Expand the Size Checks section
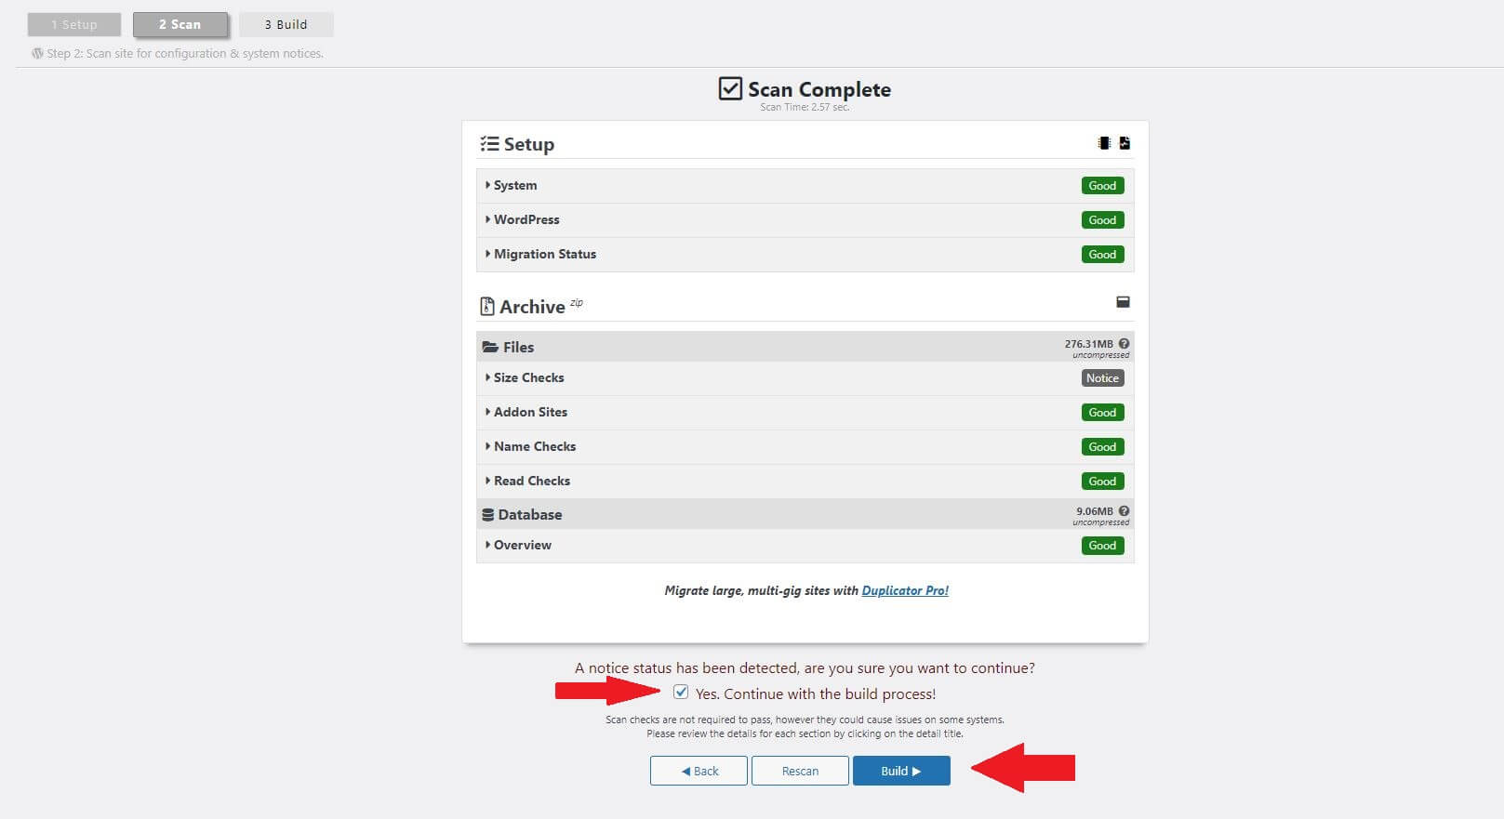Viewport: 1504px width, 819px height. pyautogui.click(x=528, y=377)
